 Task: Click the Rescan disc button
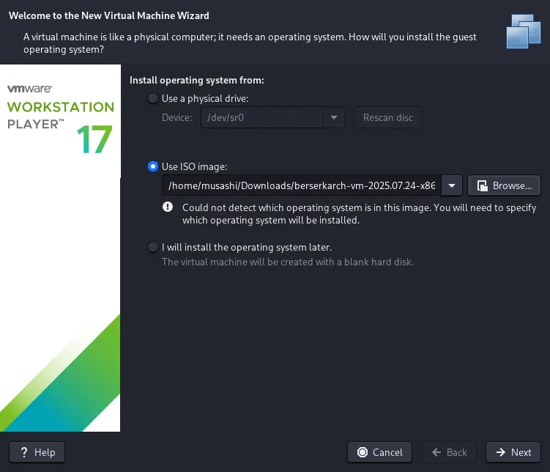point(388,117)
